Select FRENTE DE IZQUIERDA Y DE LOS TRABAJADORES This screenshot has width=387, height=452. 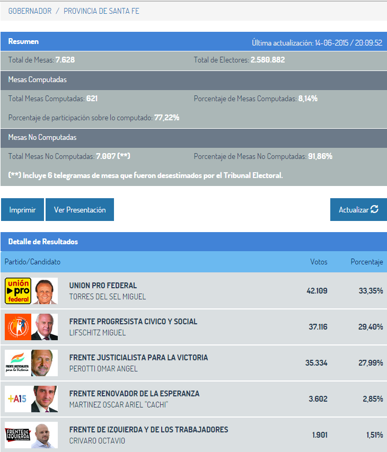(x=148, y=430)
